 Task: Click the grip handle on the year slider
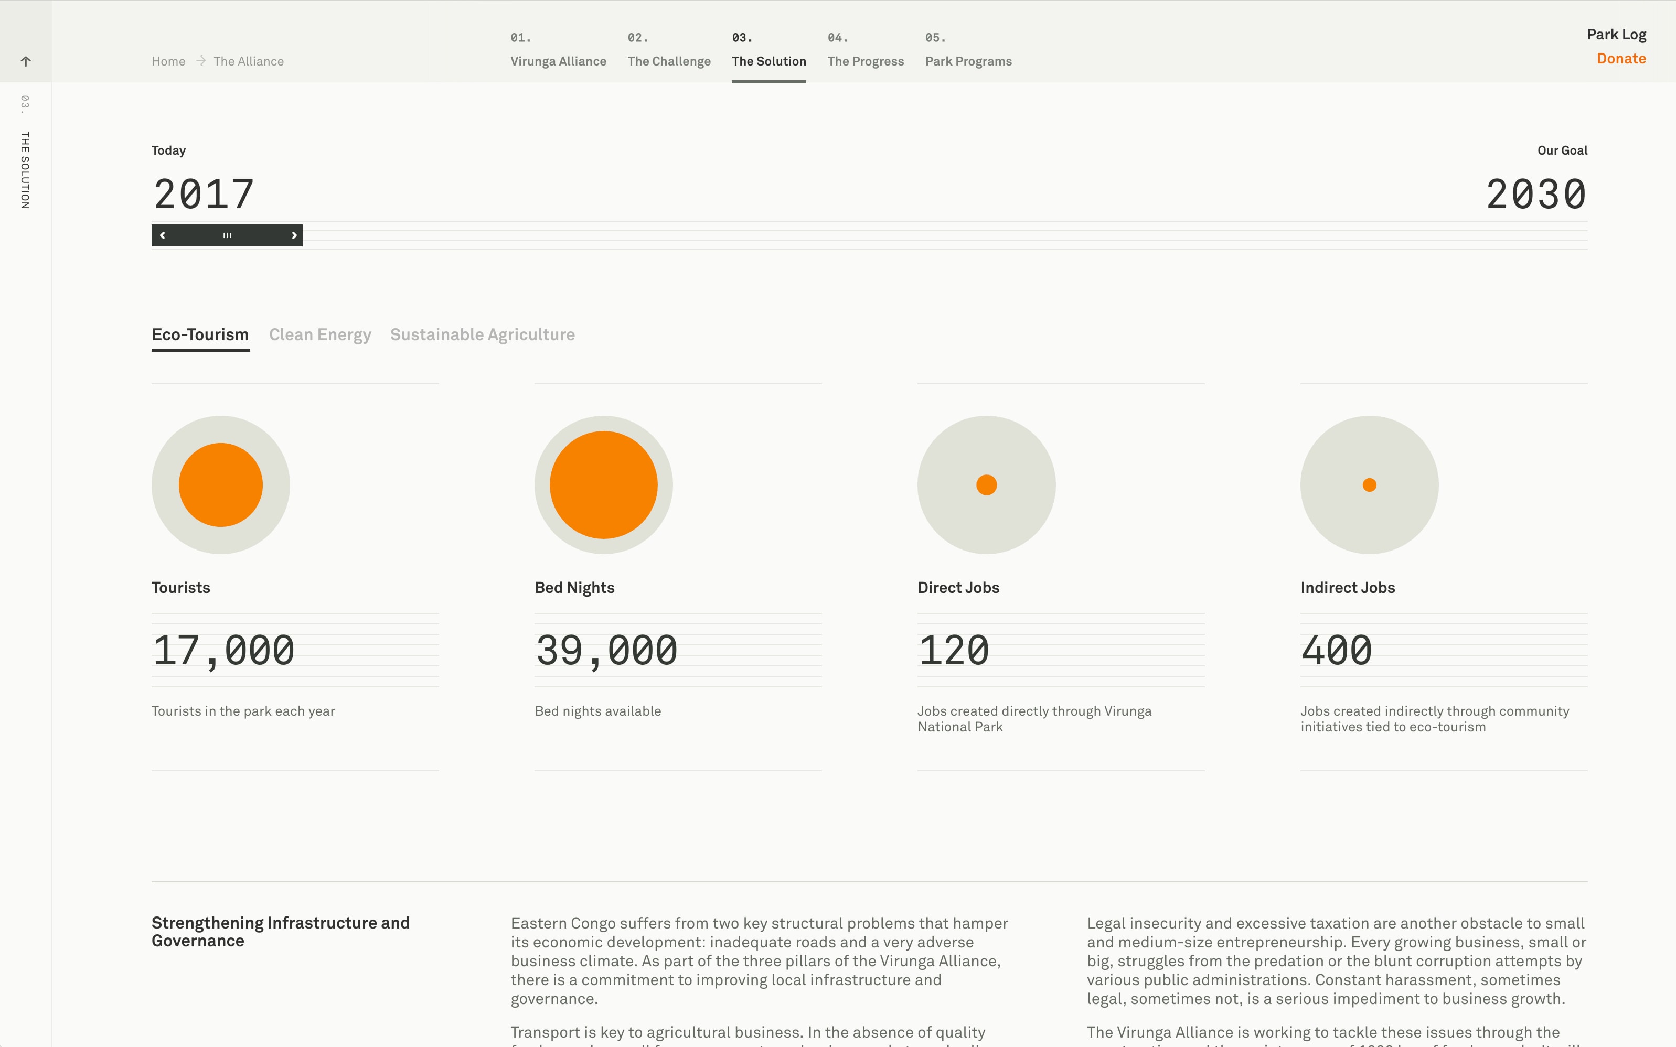tap(227, 235)
